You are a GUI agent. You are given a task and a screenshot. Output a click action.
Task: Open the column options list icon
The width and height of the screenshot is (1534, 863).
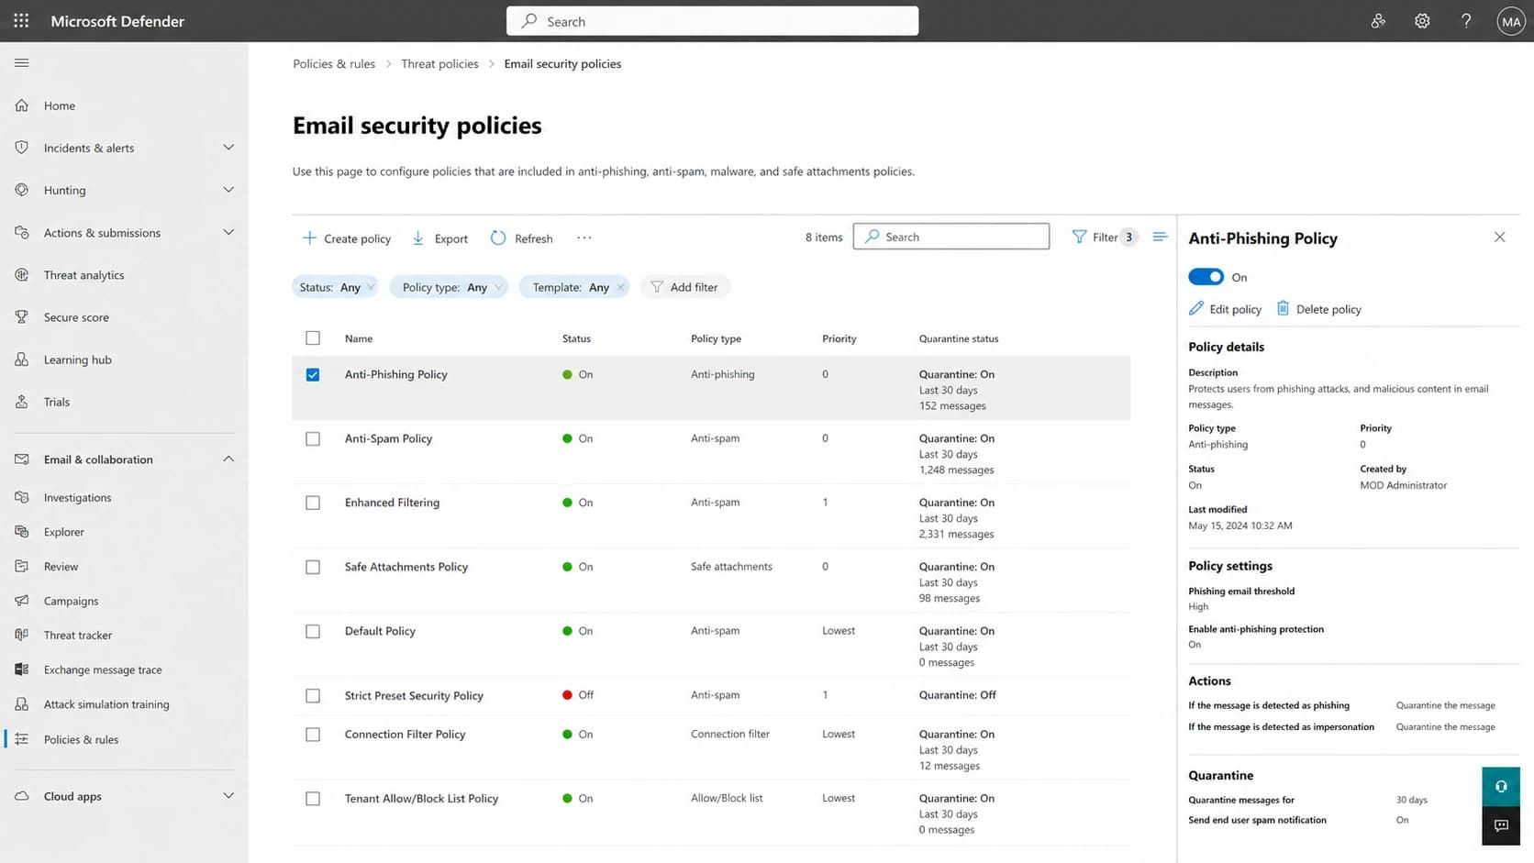point(1160,237)
